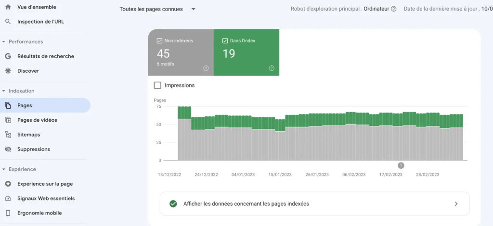Screen dimensions: 493x226
Task: Click help icon in Non indexées card
Action: 206,68
